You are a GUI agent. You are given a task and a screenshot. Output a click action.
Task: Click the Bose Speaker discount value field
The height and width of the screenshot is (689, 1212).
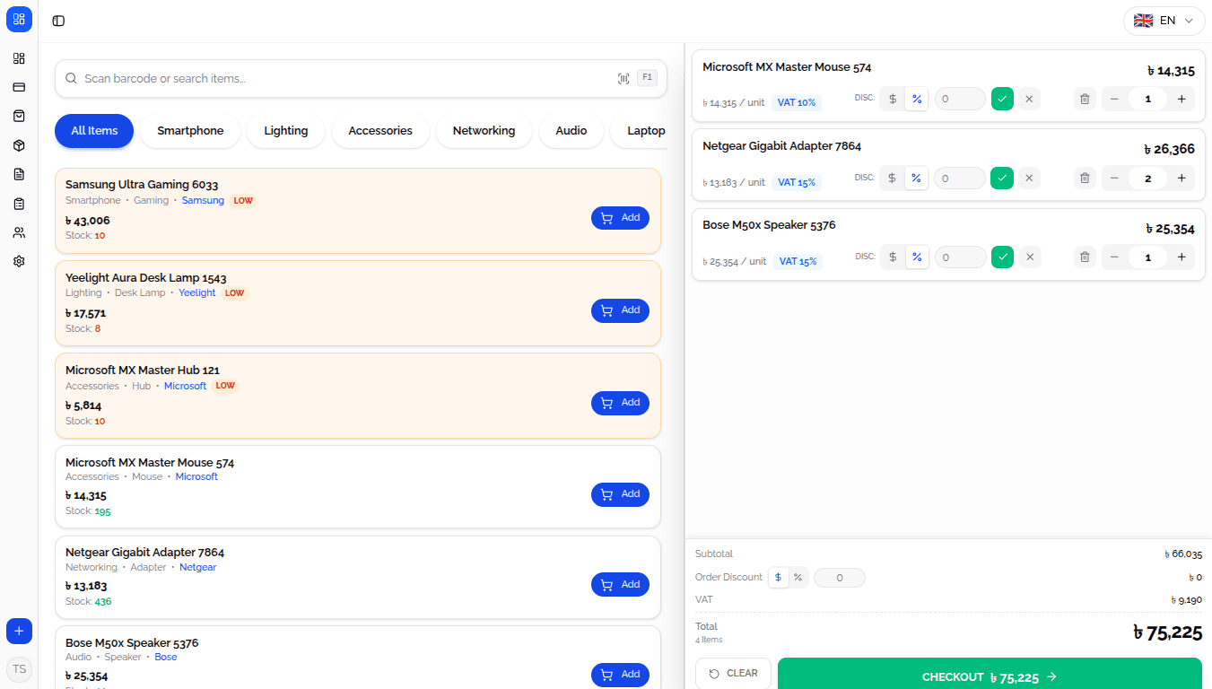tap(960, 257)
